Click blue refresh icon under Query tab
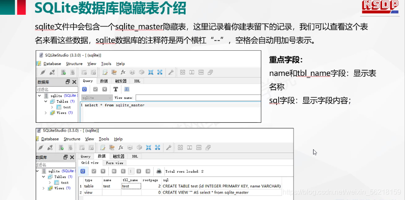The width and height of the screenshot is (405, 200). [x=84, y=89]
